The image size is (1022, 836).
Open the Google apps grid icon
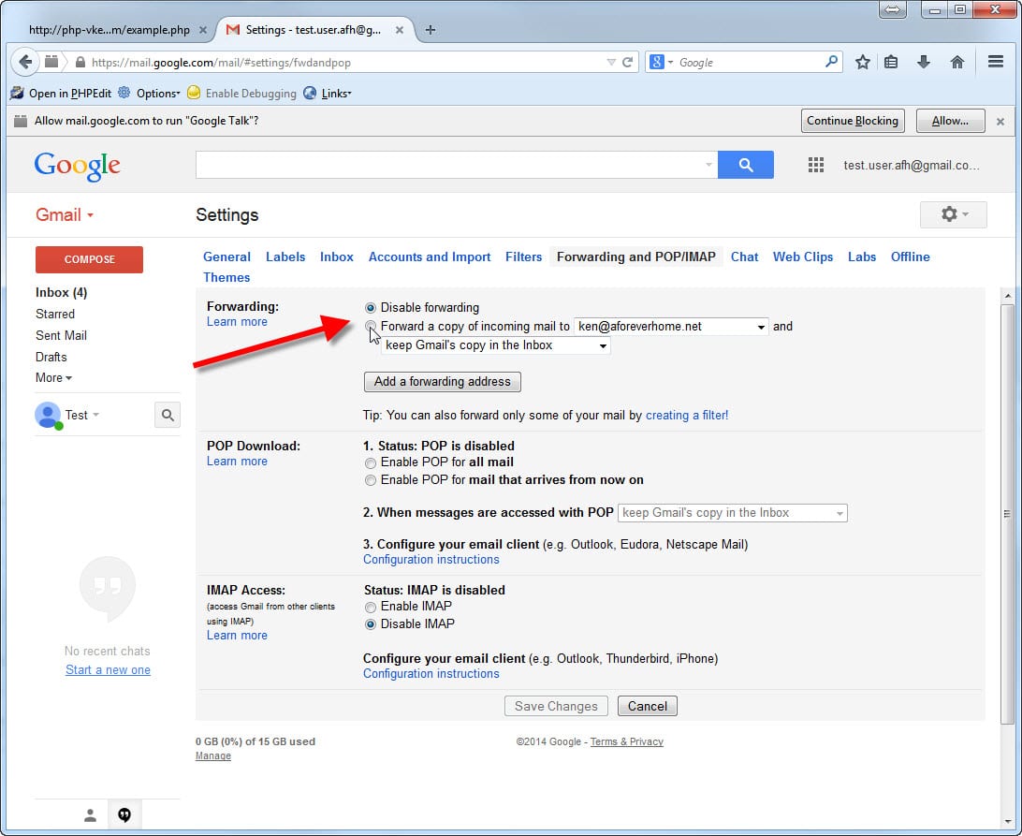(x=815, y=165)
